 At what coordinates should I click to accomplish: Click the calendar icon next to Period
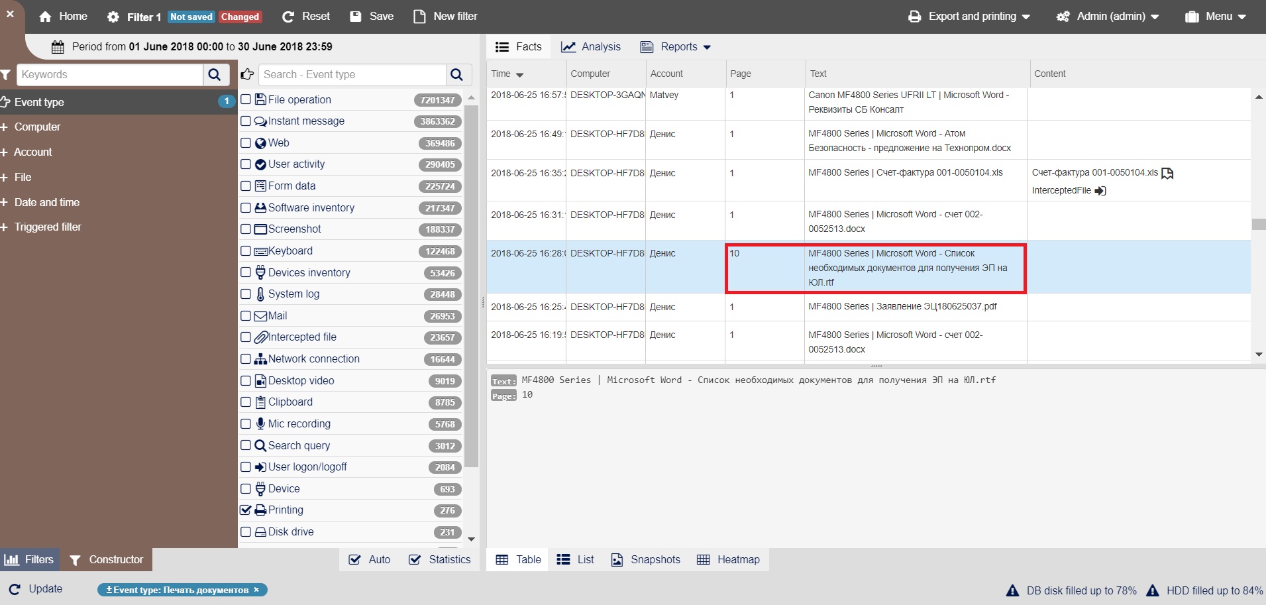pos(58,47)
